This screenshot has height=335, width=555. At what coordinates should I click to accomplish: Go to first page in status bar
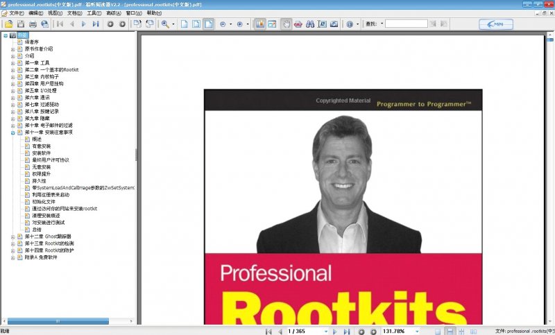pos(268,332)
